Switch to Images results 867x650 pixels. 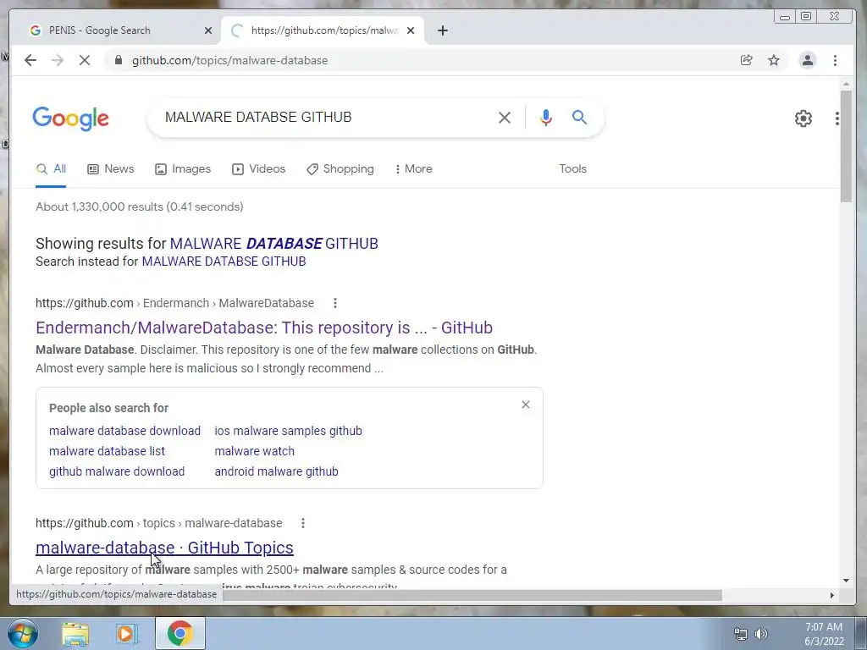(183, 169)
